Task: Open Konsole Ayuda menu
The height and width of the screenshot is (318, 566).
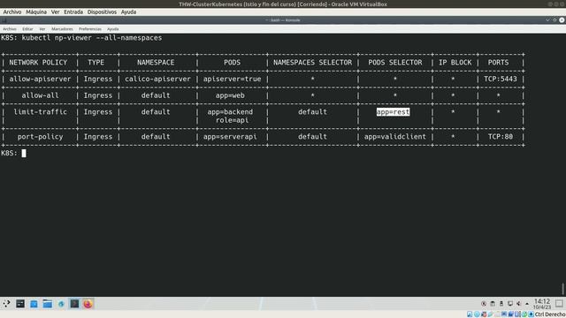Action: point(112,29)
